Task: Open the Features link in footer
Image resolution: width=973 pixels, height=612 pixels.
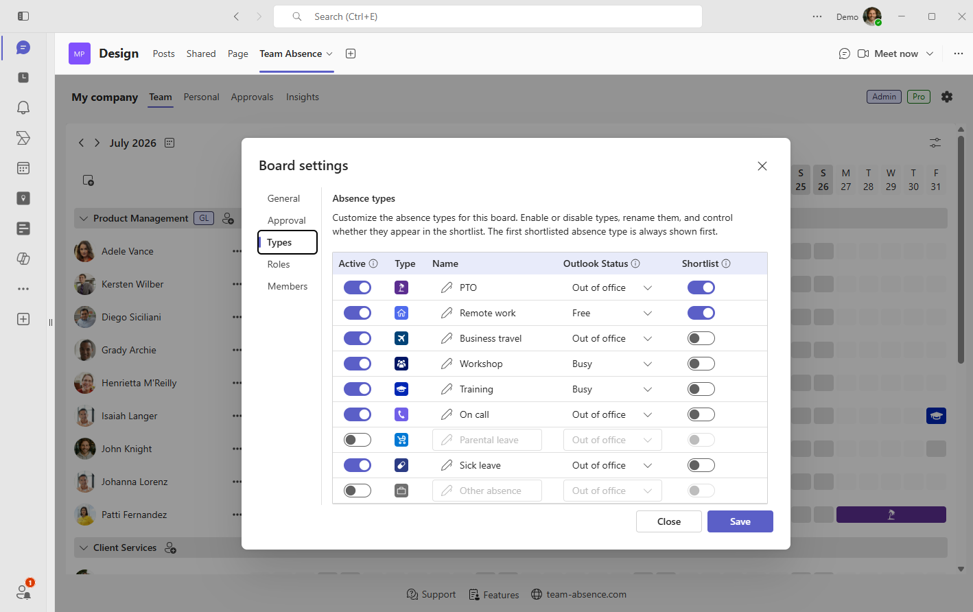Action: 493,595
